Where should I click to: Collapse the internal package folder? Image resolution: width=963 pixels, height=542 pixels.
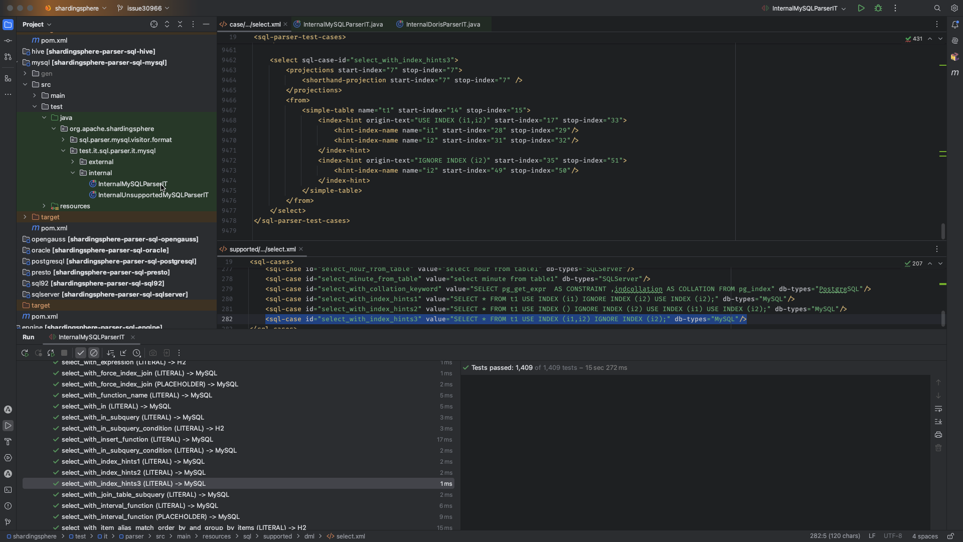tap(73, 173)
